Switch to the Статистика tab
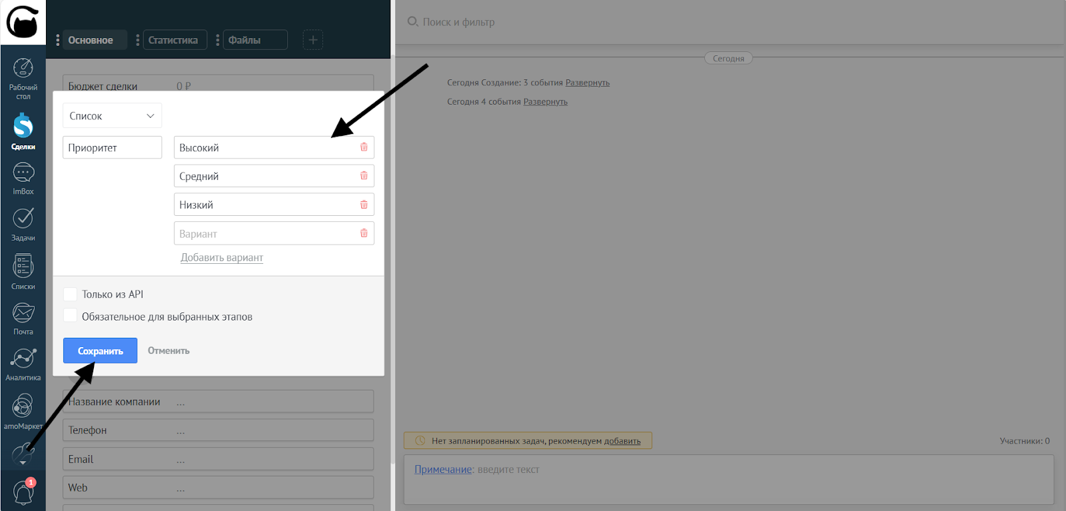 tap(173, 40)
